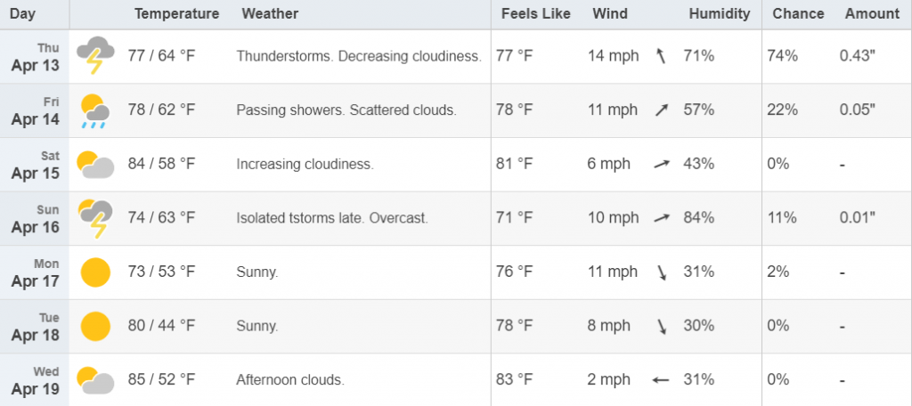Select the Temperature column header

coord(177,14)
